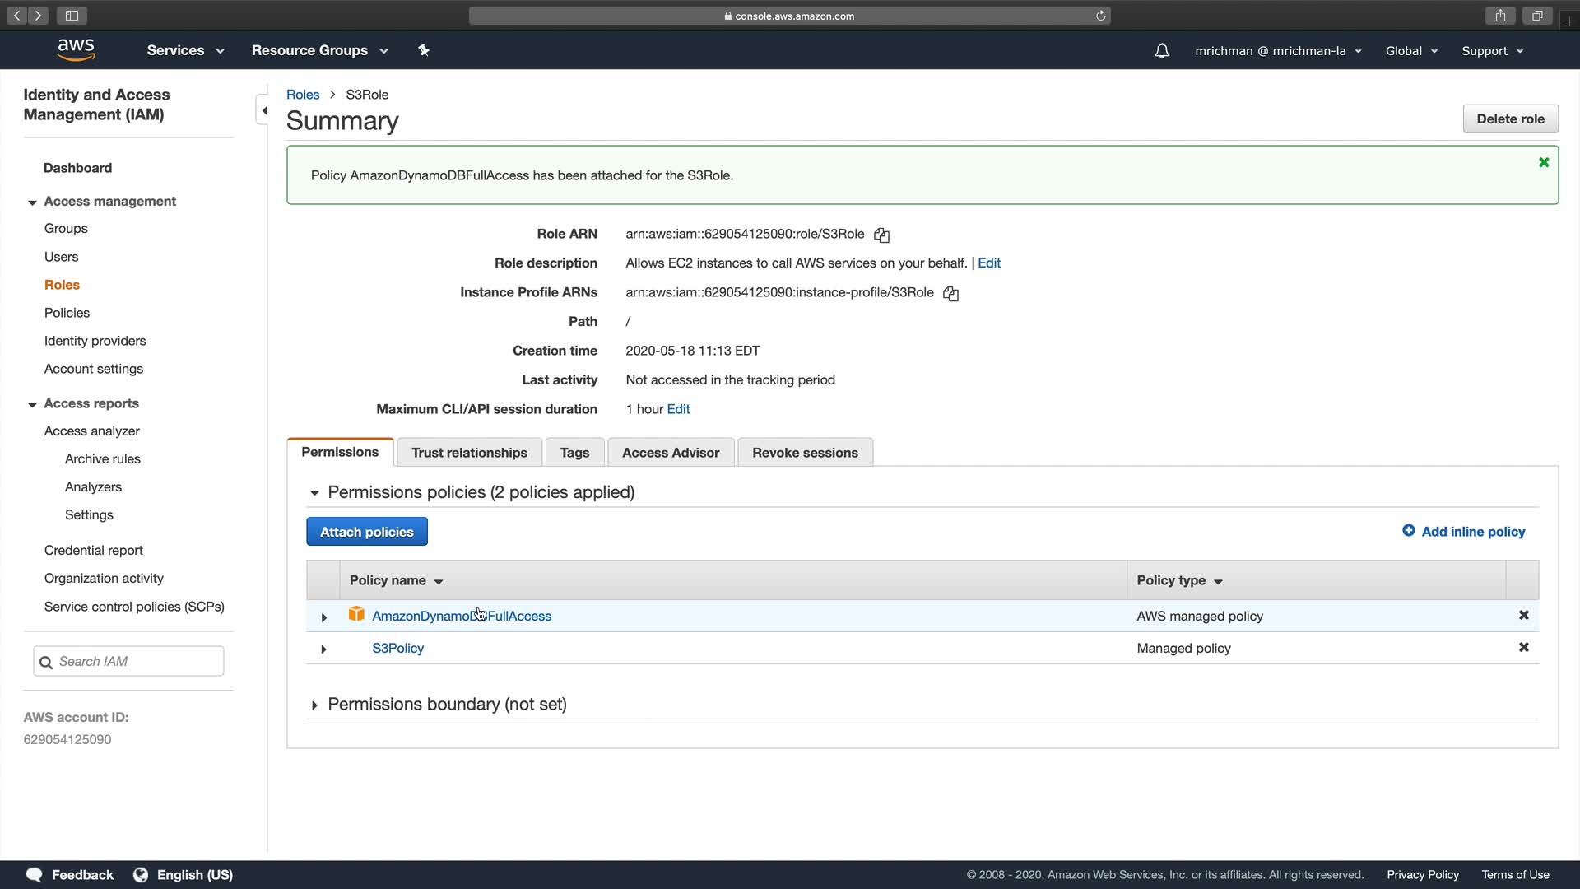
Task: Collapse the IAM side navigation panel
Action: [x=263, y=110]
